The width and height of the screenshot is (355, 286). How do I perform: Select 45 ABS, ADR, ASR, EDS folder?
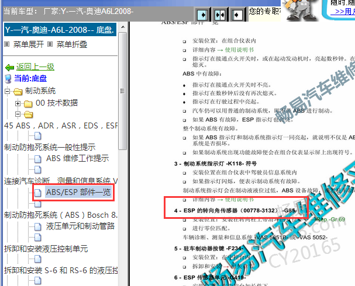(x=61, y=125)
